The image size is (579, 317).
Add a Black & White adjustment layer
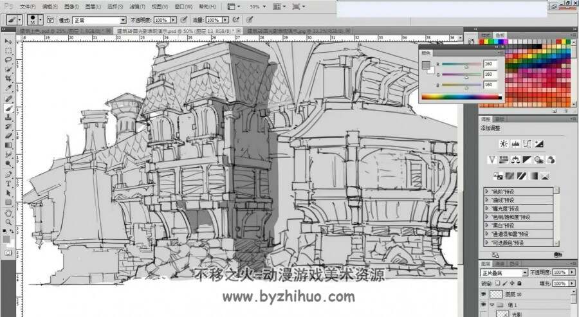(x=527, y=160)
